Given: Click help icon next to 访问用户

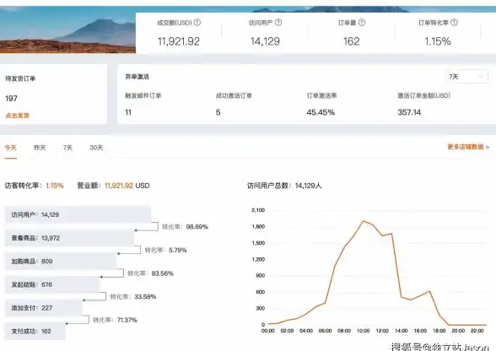Looking at the screenshot, I should [278, 23].
